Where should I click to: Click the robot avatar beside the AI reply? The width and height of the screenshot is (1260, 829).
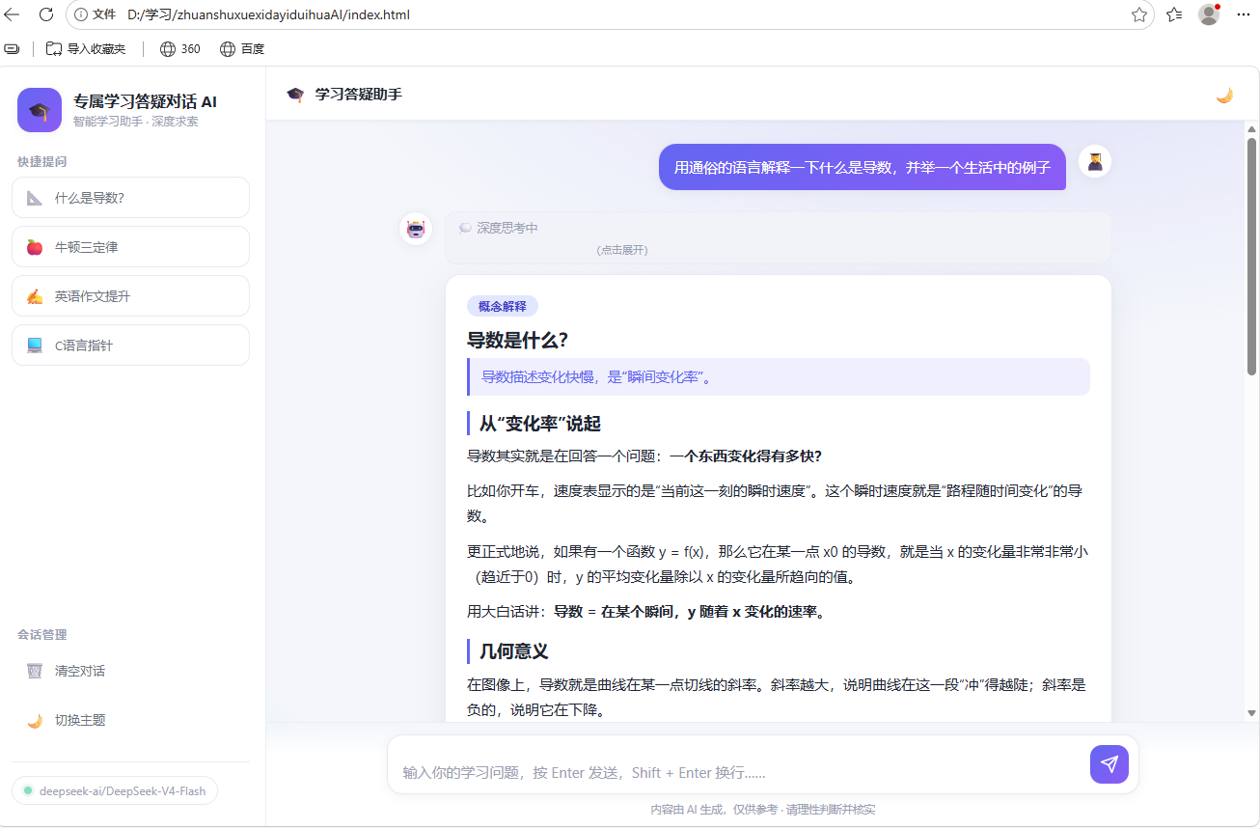[x=416, y=229]
